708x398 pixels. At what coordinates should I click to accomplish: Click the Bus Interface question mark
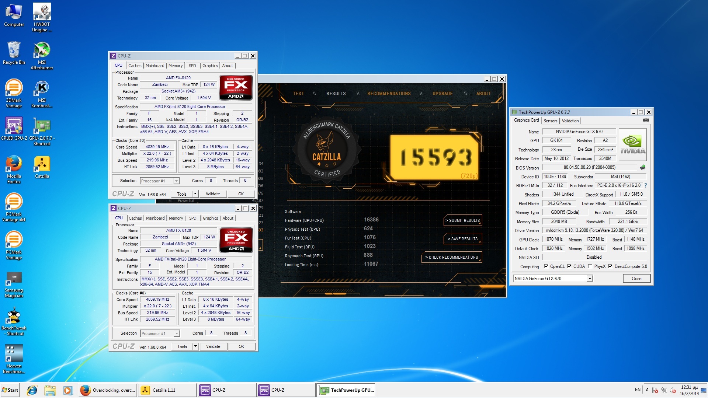coord(646,185)
